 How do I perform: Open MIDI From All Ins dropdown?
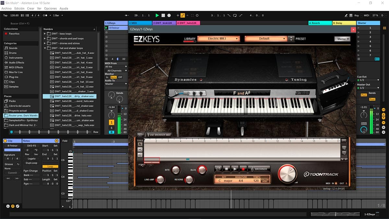[116, 67]
